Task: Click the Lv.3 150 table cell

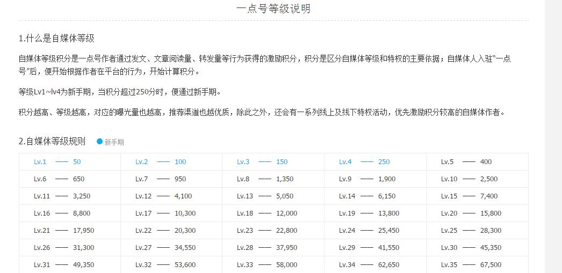Action: (x=273, y=162)
